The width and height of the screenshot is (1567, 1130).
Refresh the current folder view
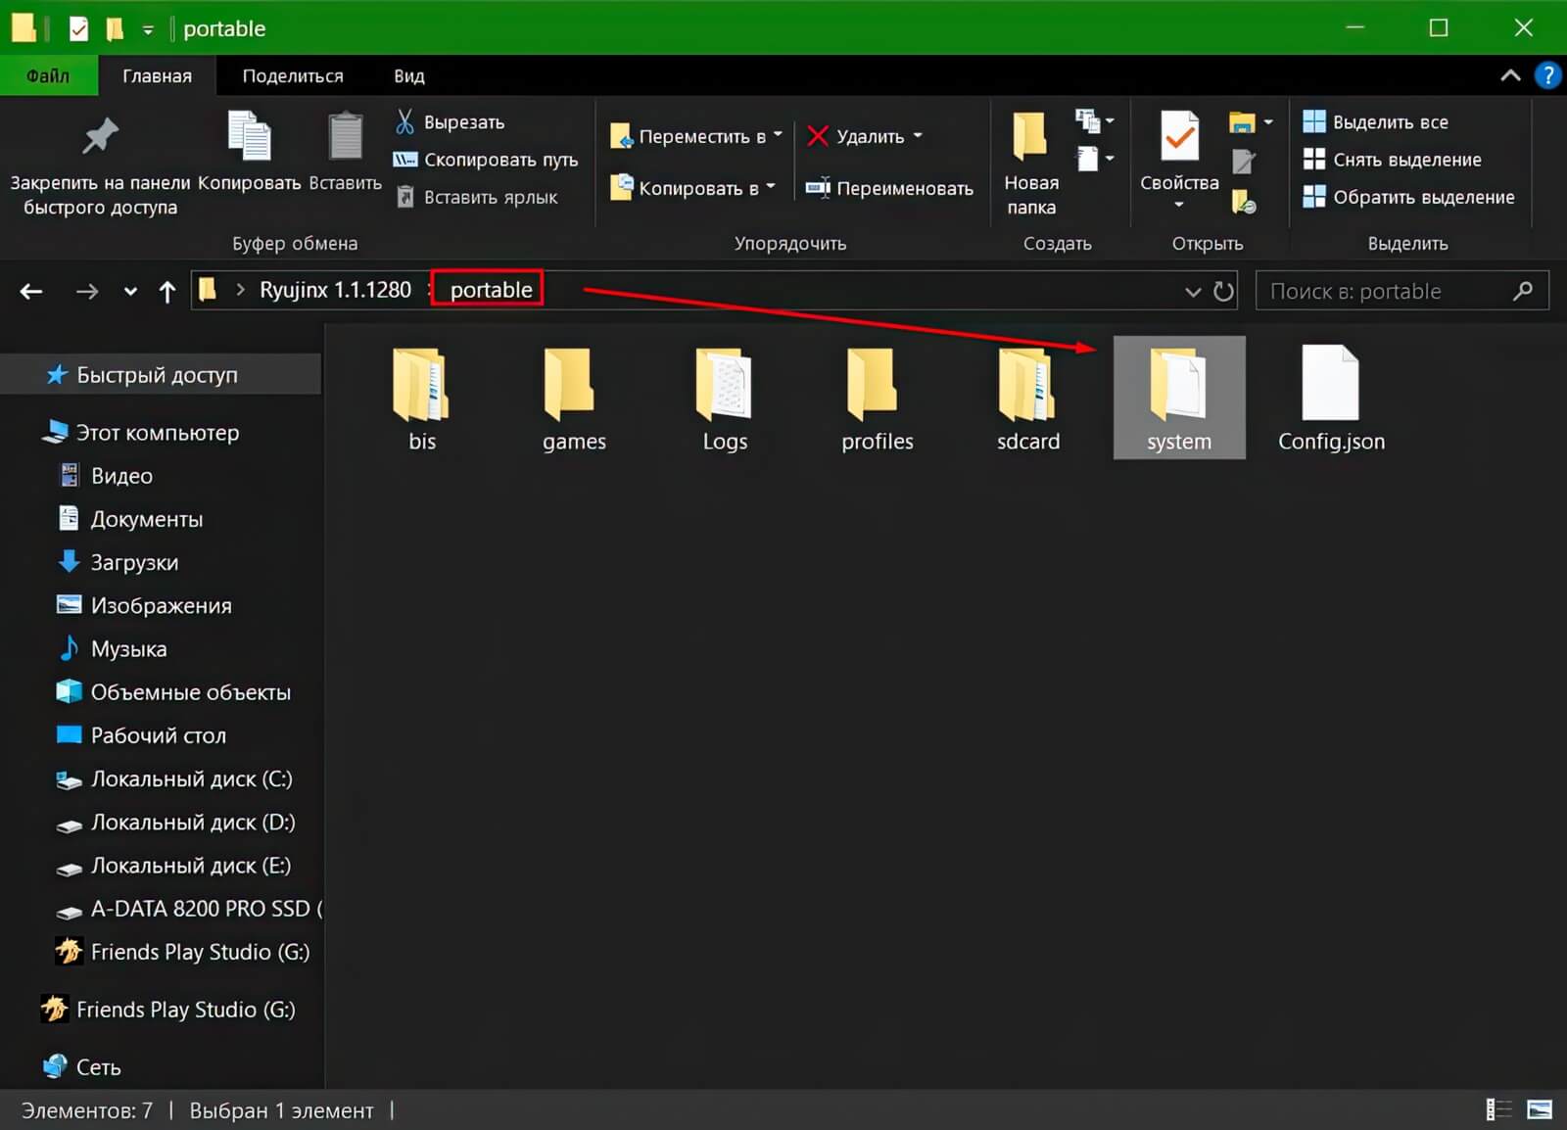[1223, 291]
